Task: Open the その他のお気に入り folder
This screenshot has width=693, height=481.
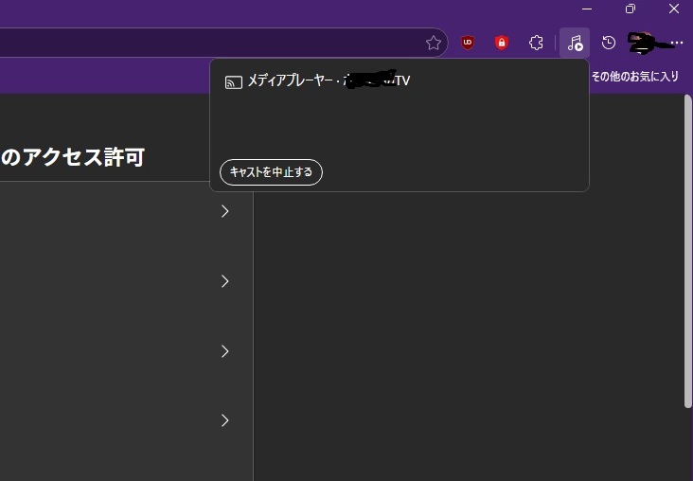Action: tap(634, 77)
